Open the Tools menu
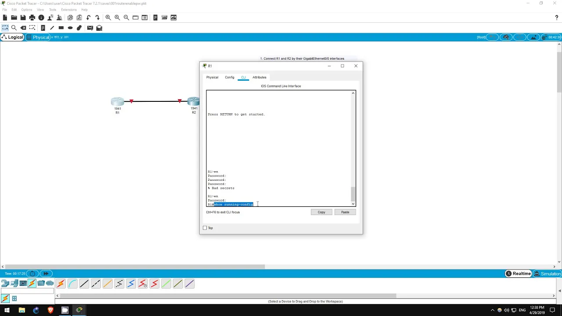This screenshot has height=316, width=562. [x=53, y=10]
